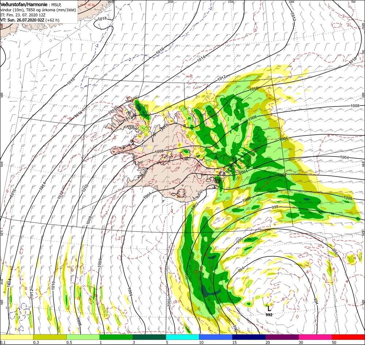Click the '20W' longitude label at top

pos(170,1)
